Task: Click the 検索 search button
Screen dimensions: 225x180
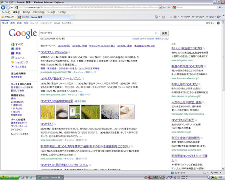Action: tap(164, 33)
